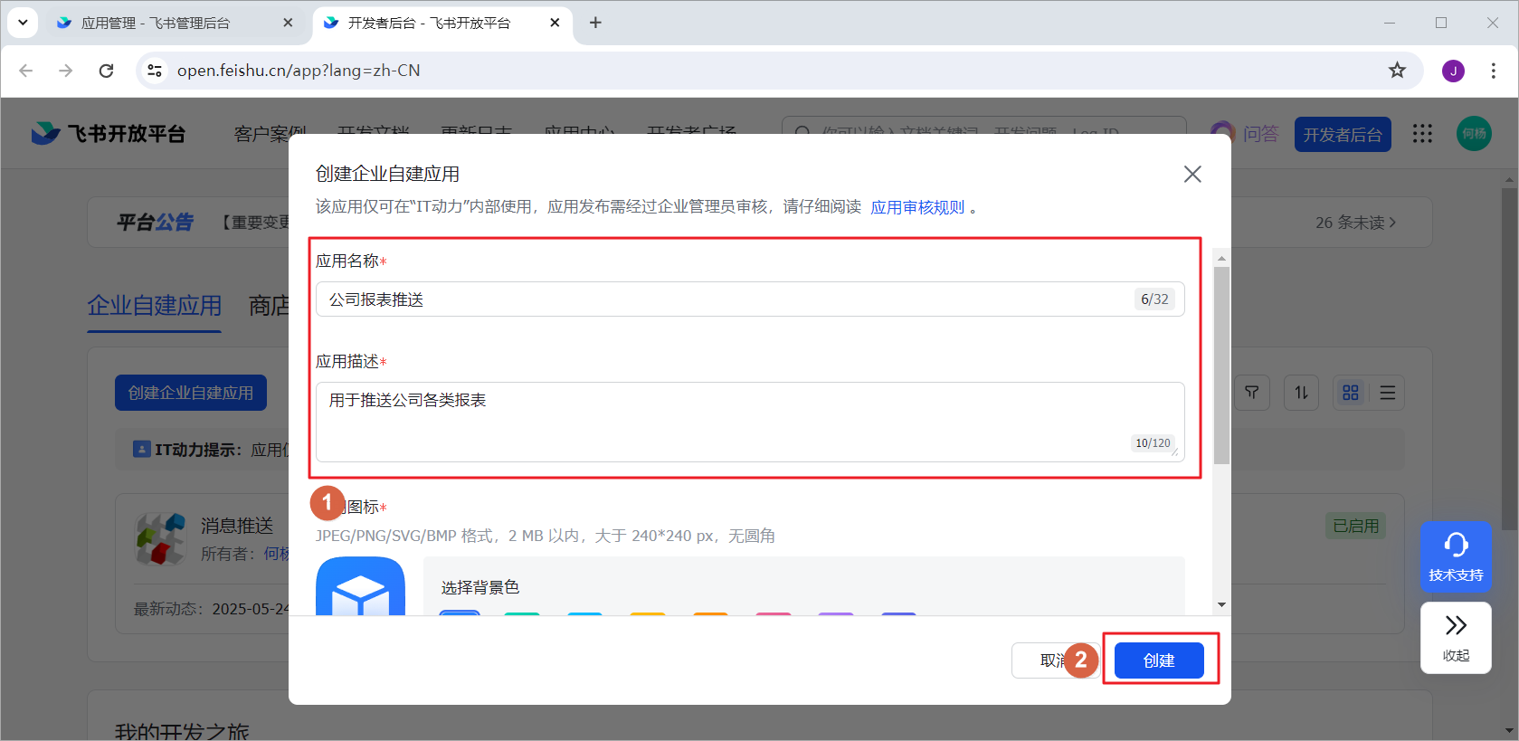Collapse the floating panel with 收起
This screenshot has height=741, width=1519.
1456,637
